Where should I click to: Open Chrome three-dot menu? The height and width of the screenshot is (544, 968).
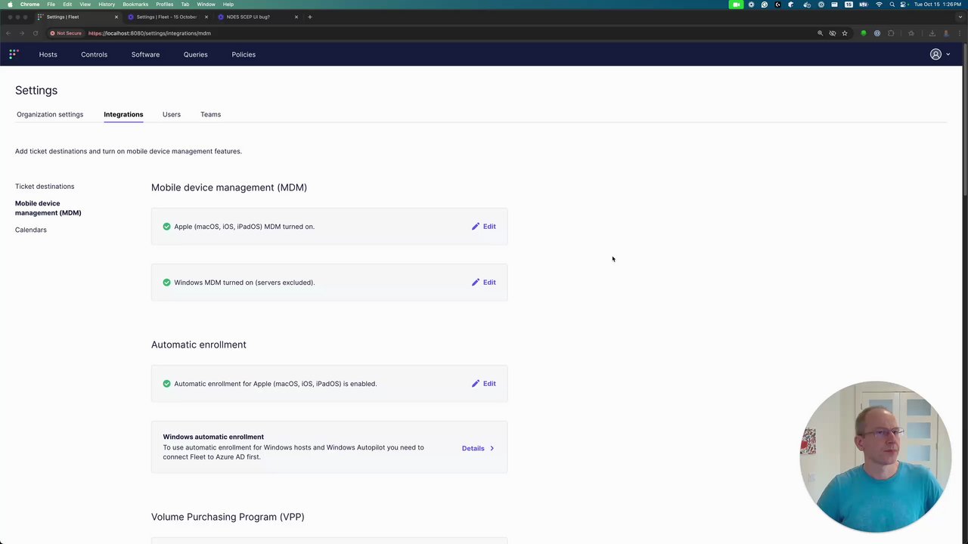point(959,33)
